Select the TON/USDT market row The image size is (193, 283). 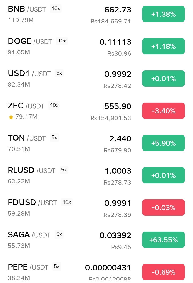pos(96,143)
